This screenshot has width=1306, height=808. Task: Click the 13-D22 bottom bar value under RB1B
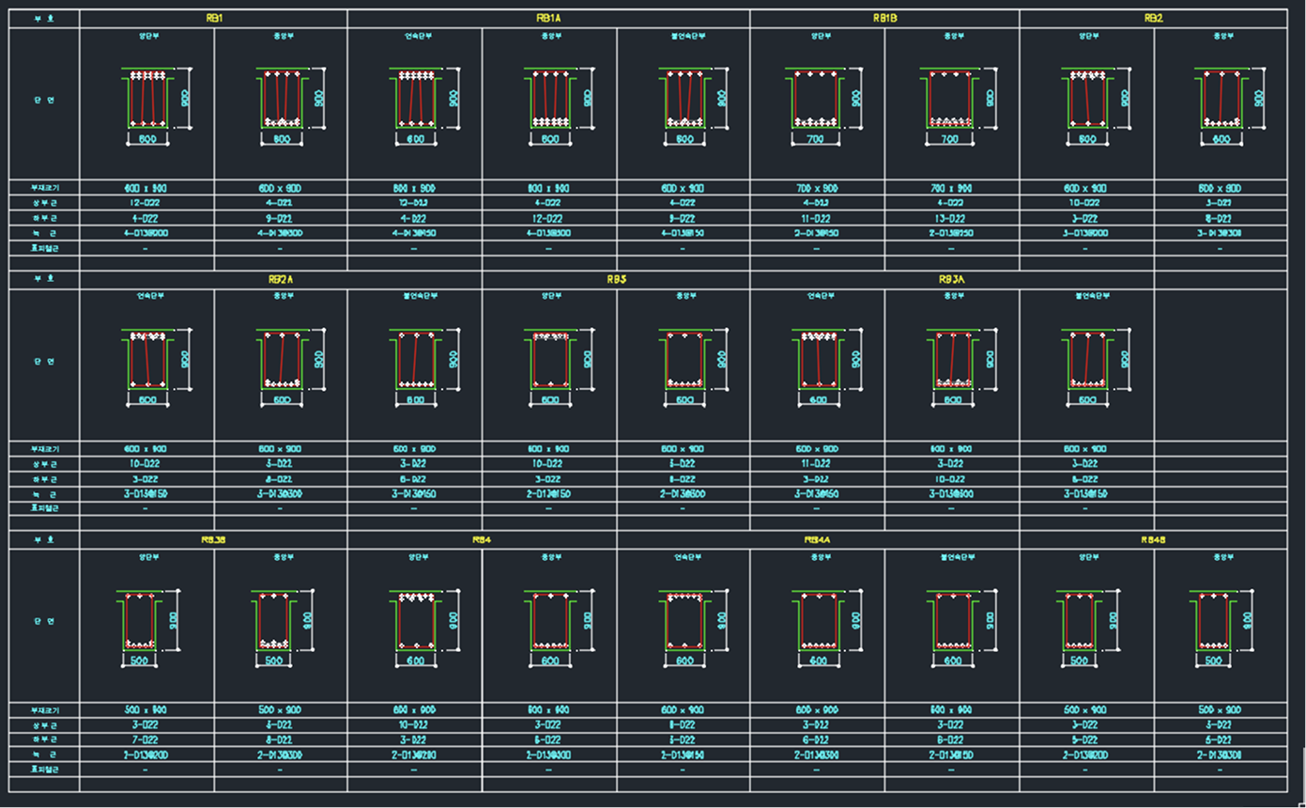tap(952, 218)
